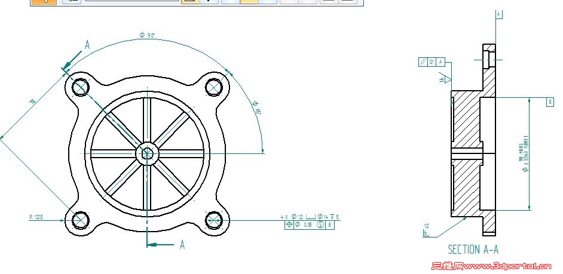Select the datum A flag above section
Image resolution: width=563 pixels, height=274 pixels.
click(x=498, y=14)
